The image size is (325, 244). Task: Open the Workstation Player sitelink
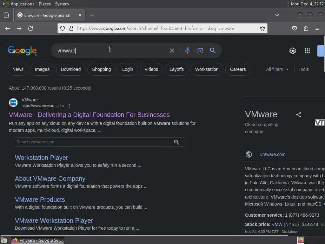point(41,158)
